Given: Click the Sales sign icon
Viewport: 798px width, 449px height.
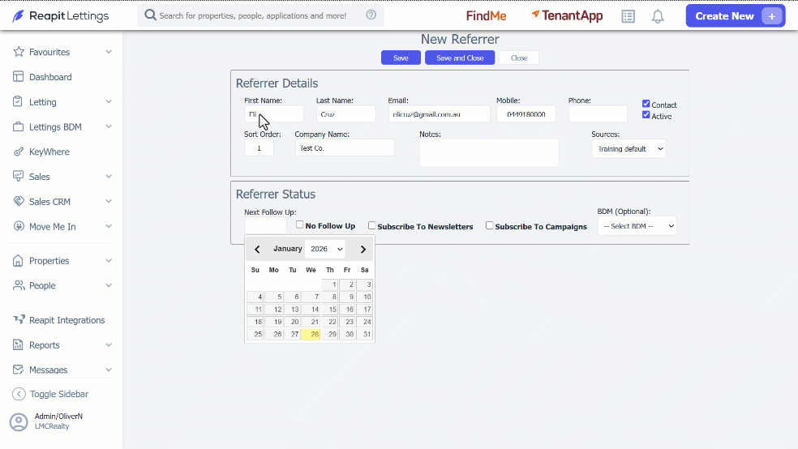Looking at the screenshot, I should point(19,176).
